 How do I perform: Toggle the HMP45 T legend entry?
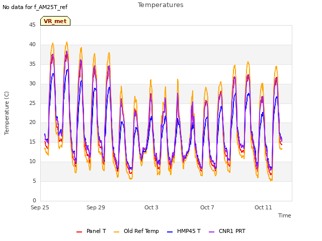[x=184, y=231]
